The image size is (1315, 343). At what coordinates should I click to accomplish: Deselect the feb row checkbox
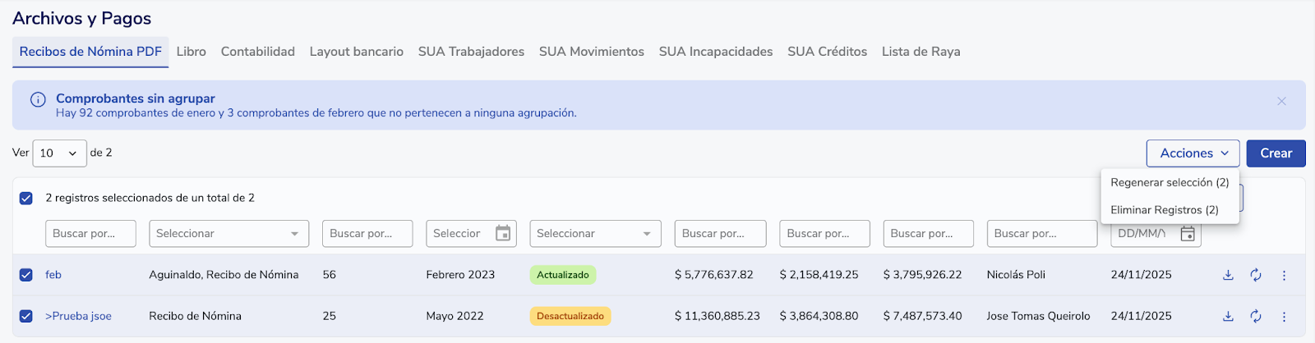click(26, 275)
